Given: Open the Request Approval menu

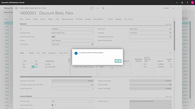Looking at the screenshot, I should click(x=67, y=19).
